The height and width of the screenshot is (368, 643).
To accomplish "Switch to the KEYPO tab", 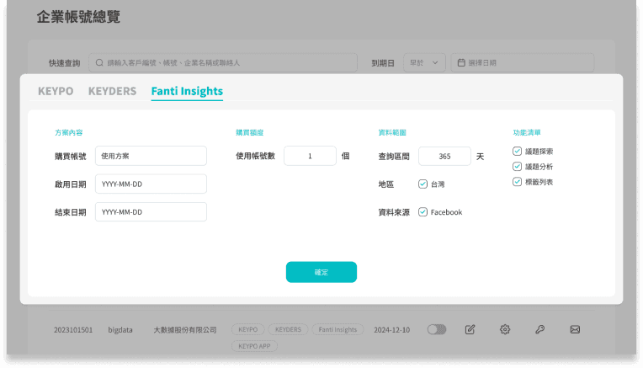I will [56, 91].
